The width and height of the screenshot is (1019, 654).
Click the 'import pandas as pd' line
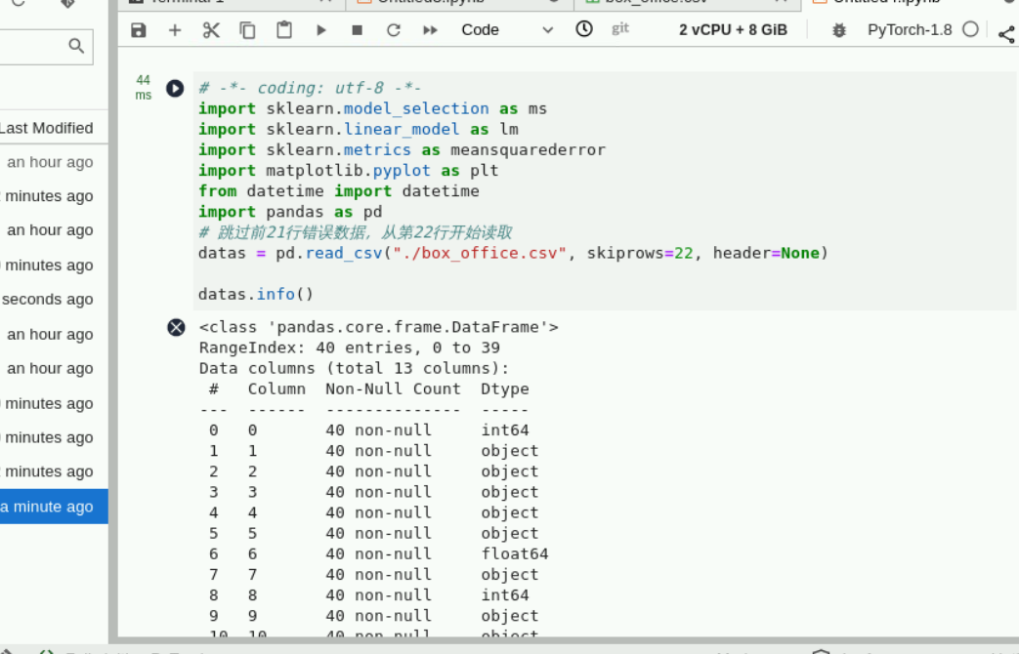[290, 212]
